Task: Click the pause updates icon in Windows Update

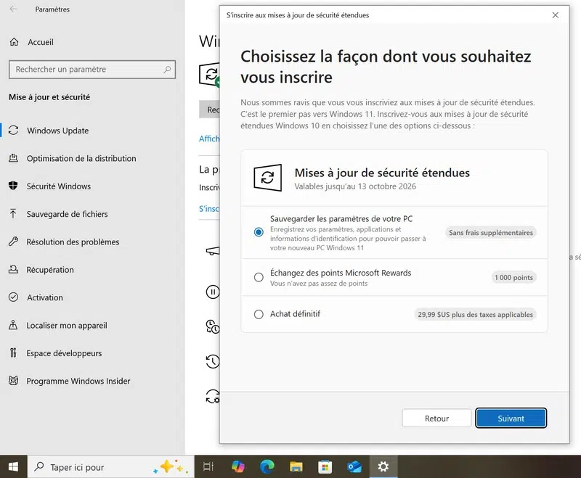Action: [213, 292]
